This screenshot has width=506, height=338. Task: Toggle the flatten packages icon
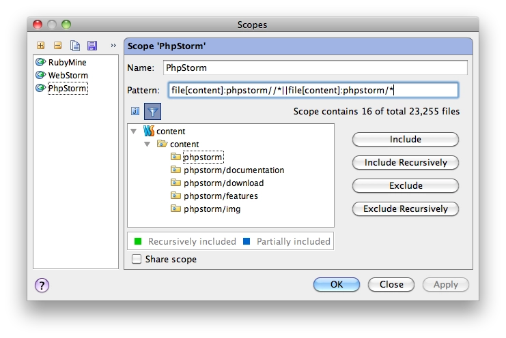point(135,111)
